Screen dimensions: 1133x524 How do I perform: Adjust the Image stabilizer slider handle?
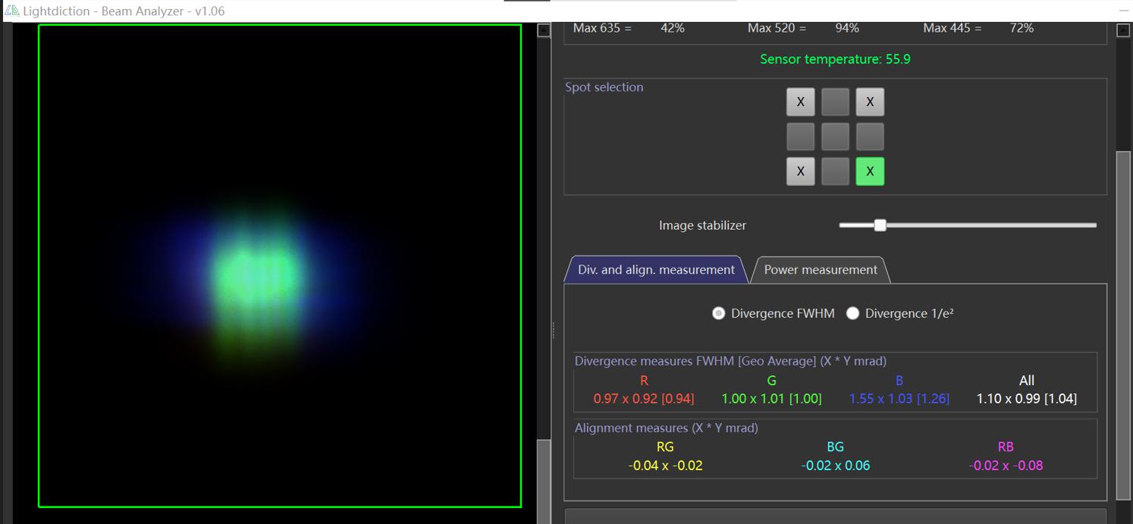(880, 225)
